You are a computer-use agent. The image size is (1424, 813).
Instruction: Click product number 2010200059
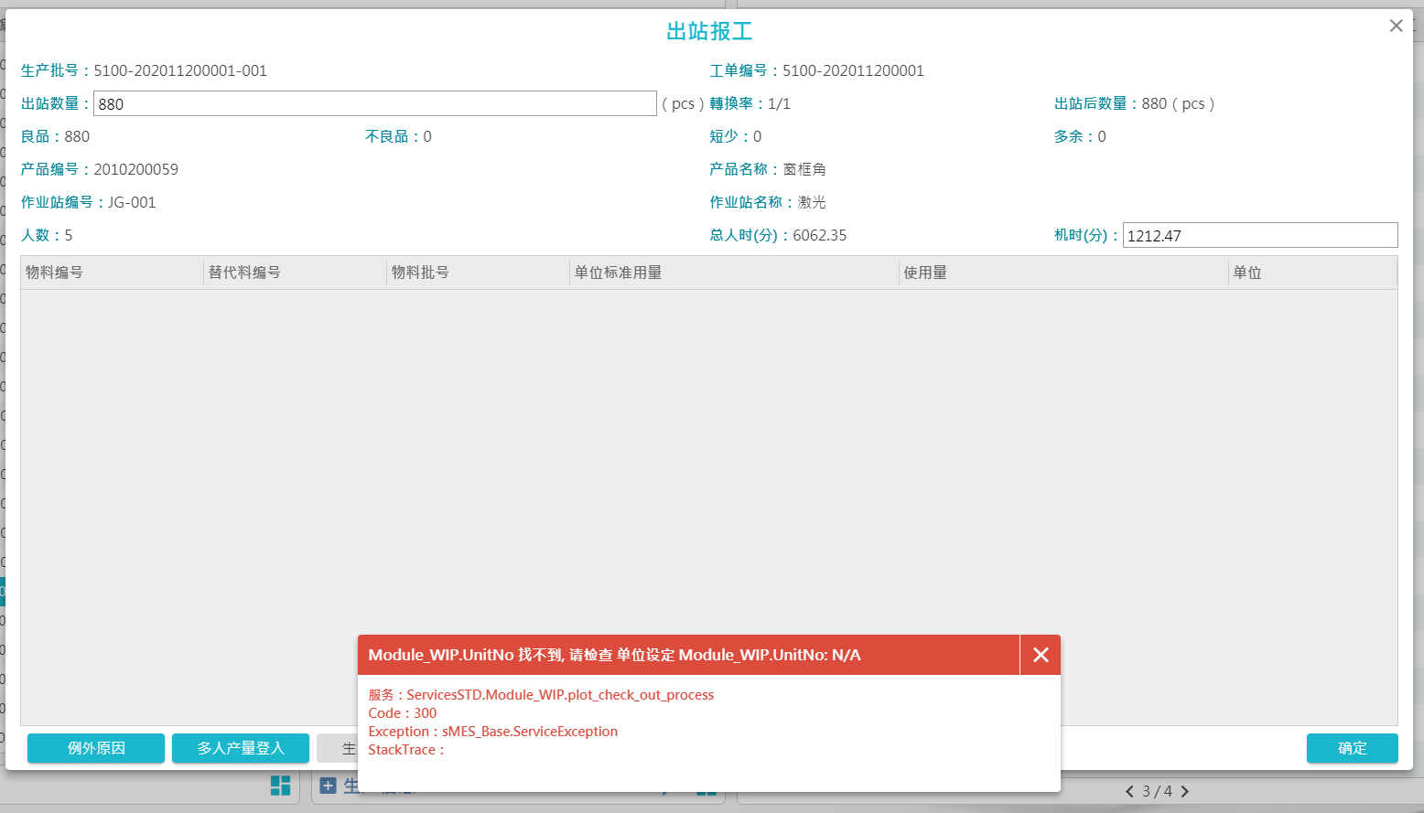click(136, 169)
